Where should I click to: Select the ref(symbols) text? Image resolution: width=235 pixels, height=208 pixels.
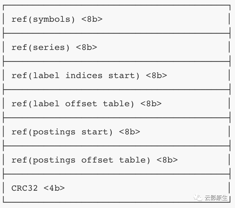pyautogui.click(x=43, y=20)
